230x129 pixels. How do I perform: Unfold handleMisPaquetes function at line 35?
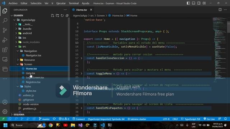tap(82, 108)
